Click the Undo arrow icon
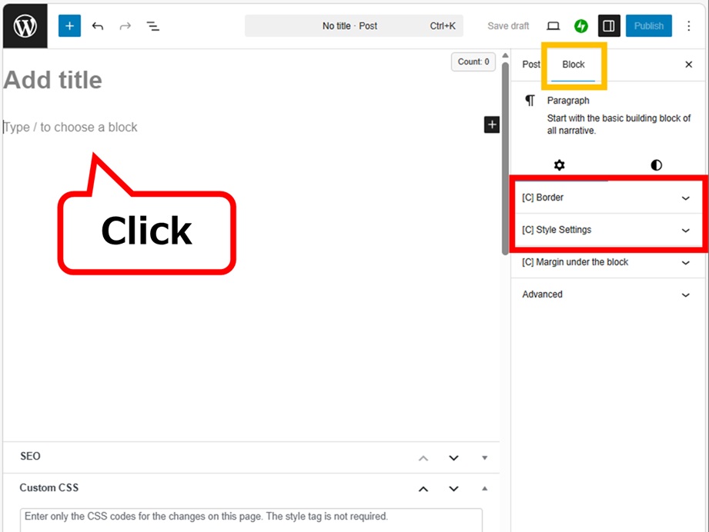The width and height of the screenshot is (709, 532). 98,26
